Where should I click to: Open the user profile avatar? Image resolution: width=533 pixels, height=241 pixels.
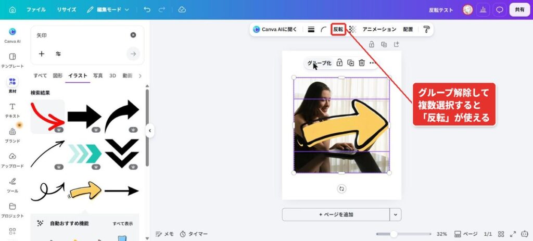tap(468, 10)
